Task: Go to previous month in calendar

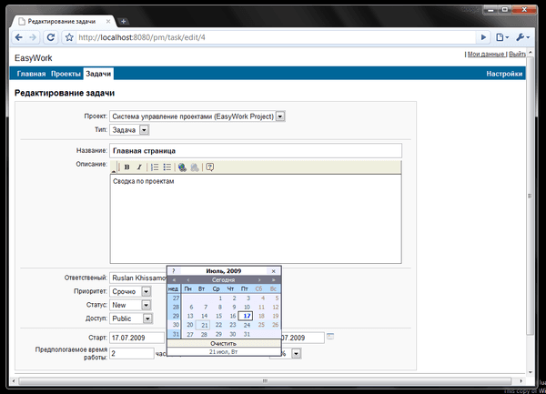Action: 188,280
